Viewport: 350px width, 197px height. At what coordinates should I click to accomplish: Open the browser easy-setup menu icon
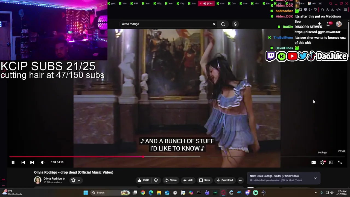click(x=346, y=10)
